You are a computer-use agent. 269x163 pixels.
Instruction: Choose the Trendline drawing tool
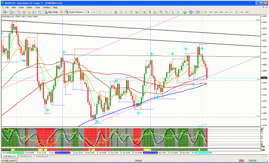111,12
